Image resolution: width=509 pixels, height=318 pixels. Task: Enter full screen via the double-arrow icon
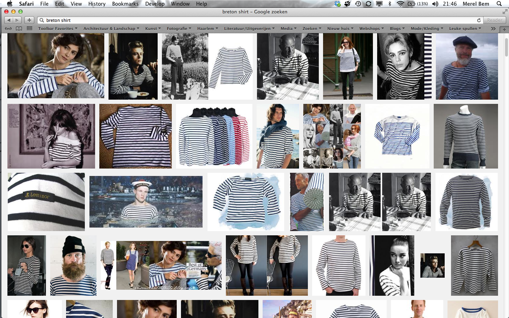tap(504, 12)
